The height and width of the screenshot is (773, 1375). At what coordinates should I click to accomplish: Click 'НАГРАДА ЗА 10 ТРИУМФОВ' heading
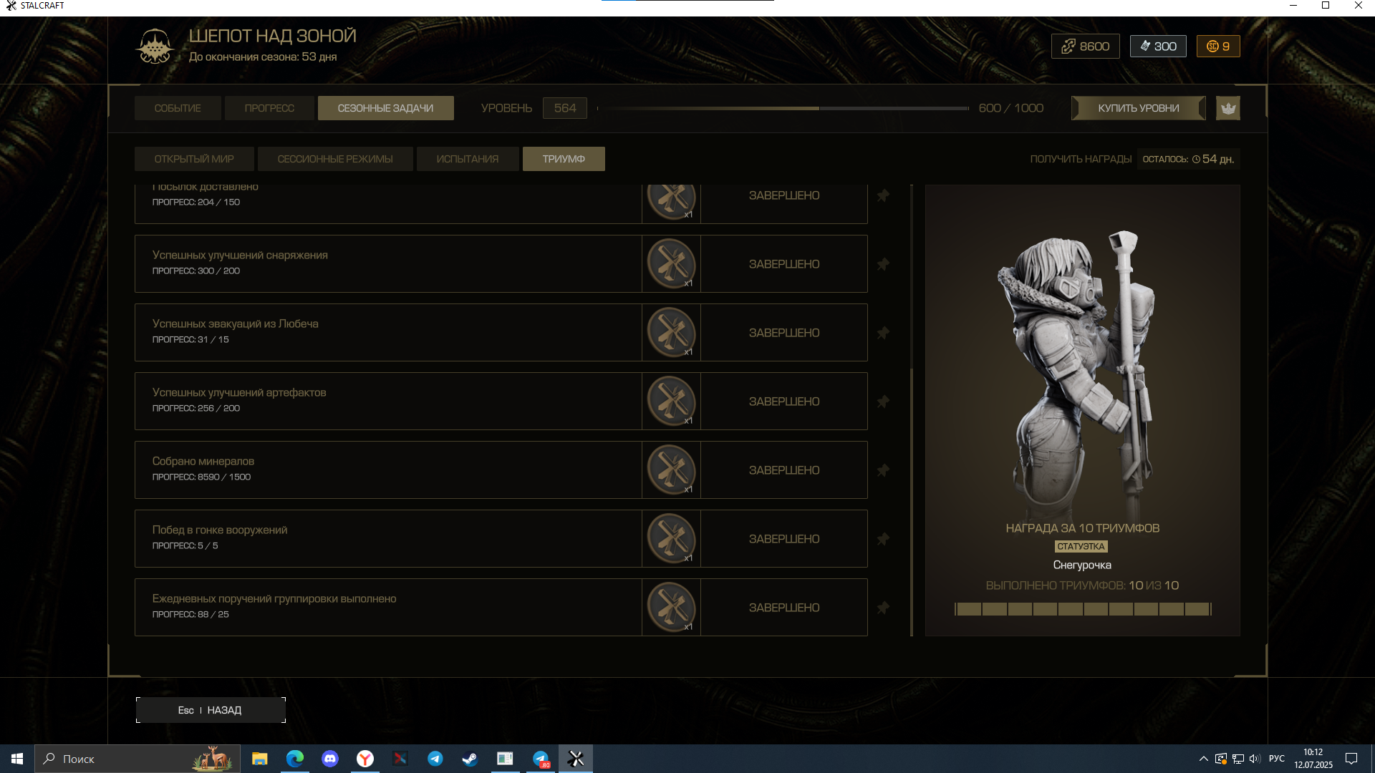1083,528
